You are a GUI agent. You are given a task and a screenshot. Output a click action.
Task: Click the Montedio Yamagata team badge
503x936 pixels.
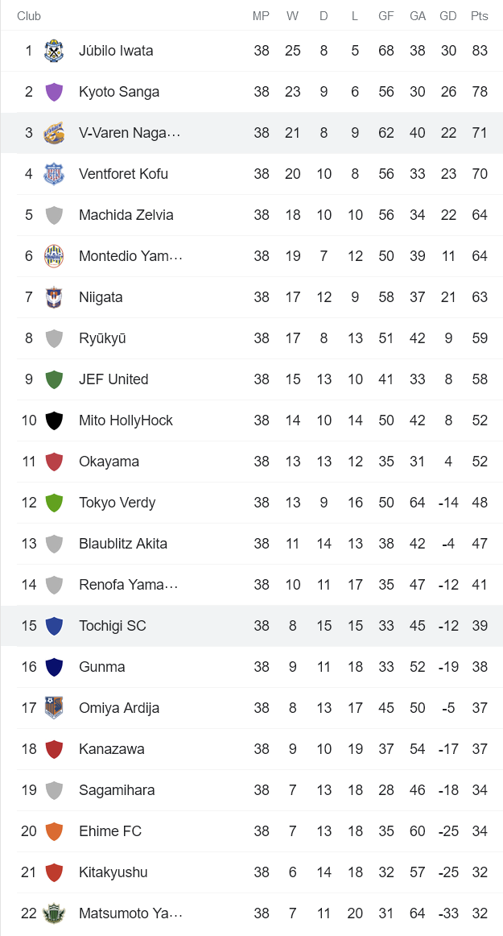pyautogui.click(x=54, y=256)
